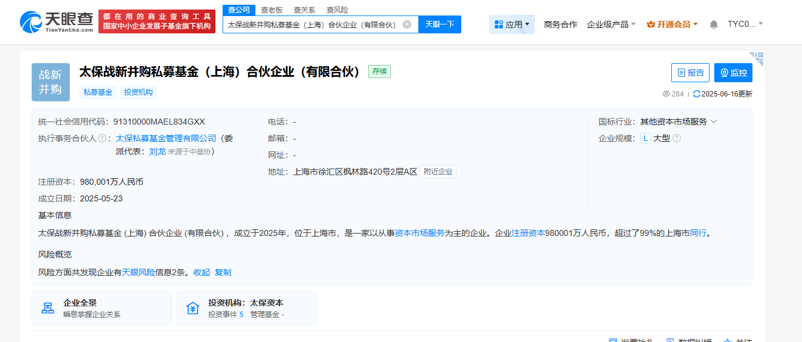Viewport: 802px width, 342px height.
Task: Expand the 国标行业 chevron
Action: (x=714, y=122)
